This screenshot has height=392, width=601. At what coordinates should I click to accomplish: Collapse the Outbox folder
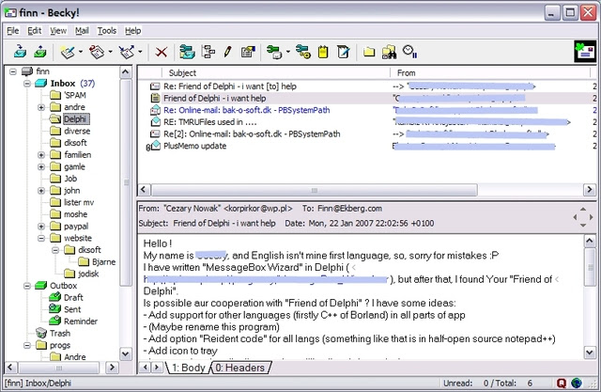point(27,286)
